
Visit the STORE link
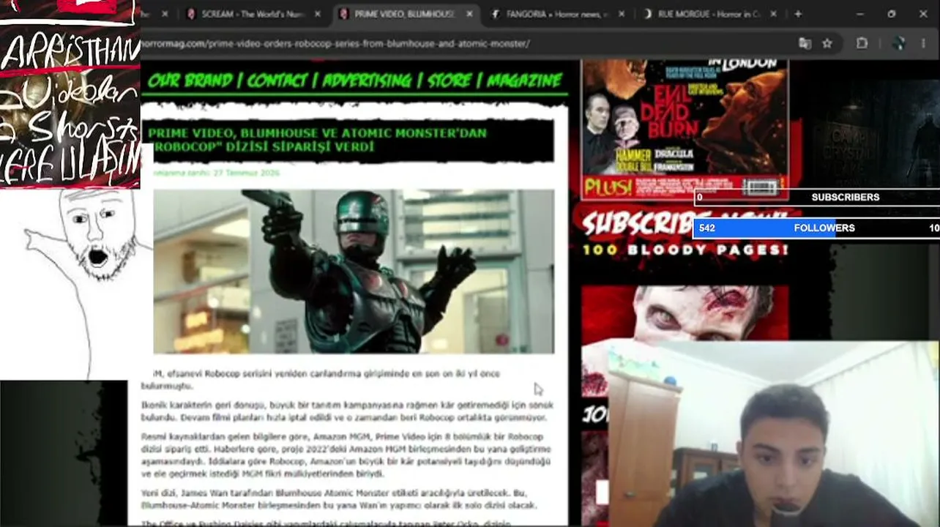[450, 81]
